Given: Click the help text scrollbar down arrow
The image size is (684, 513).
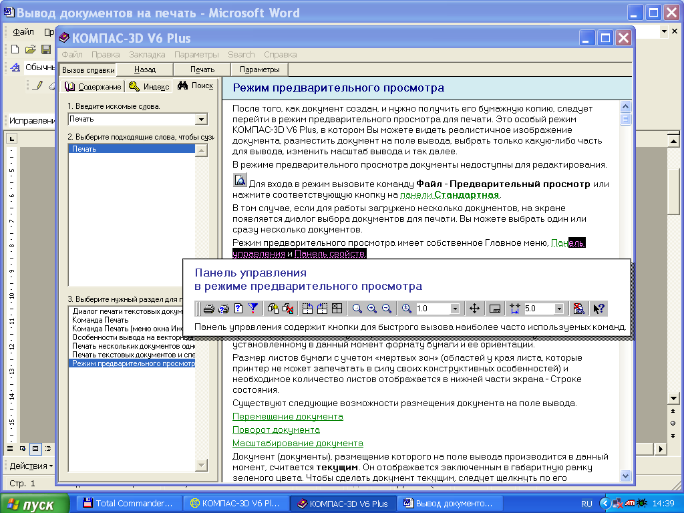Looking at the screenshot, I should pyautogui.click(x=625, y=476).
